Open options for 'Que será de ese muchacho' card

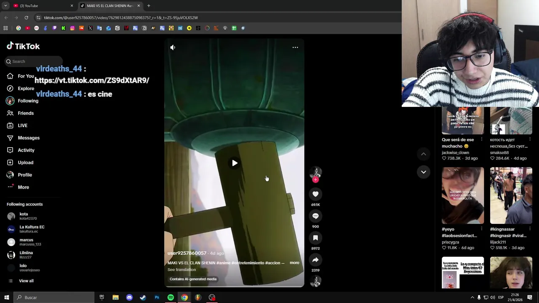click(482, 139)
